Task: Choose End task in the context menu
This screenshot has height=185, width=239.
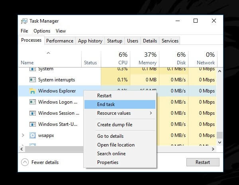Action: click(120, 104)
